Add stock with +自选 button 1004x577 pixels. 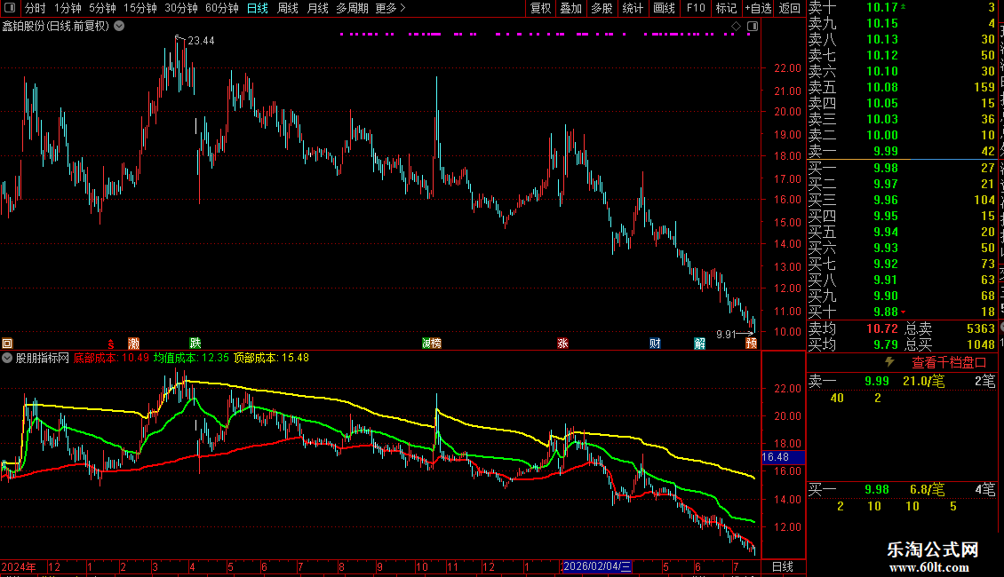click(x=758, y=8)
